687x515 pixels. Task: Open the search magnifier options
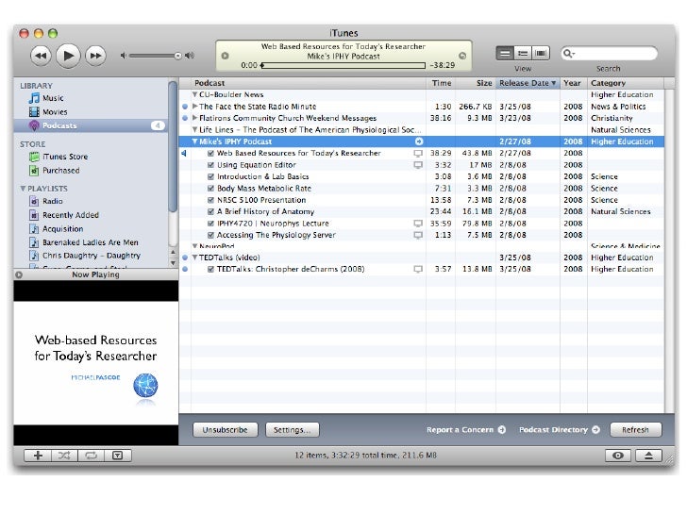click(x=569, y=54)
